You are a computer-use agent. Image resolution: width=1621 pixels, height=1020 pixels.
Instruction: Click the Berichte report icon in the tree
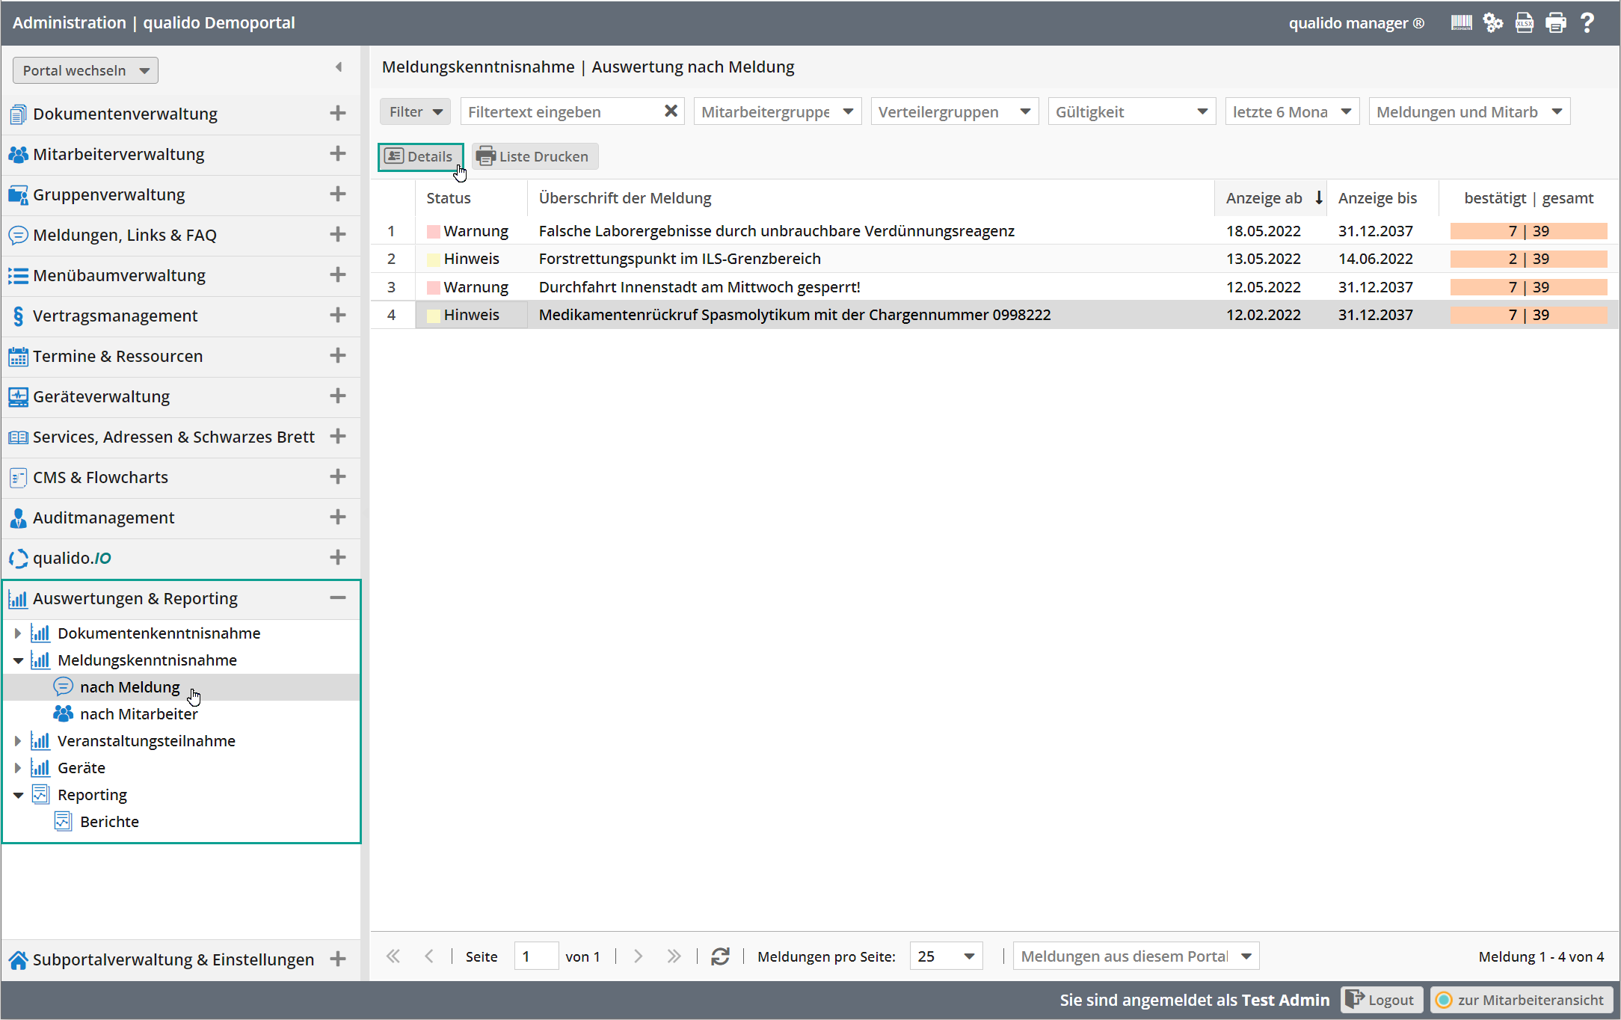pyautogui.click(x=64, y=821)
